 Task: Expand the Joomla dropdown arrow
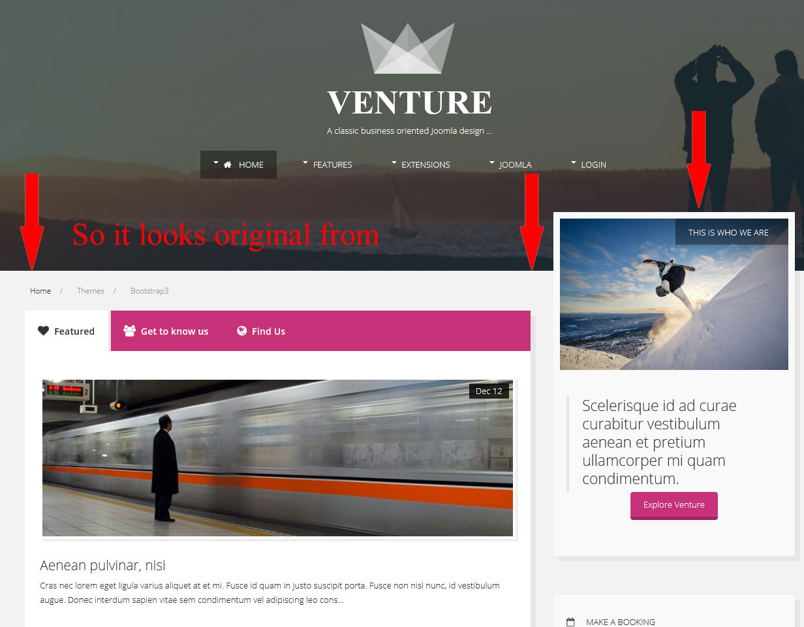click(x=492, y=162)
